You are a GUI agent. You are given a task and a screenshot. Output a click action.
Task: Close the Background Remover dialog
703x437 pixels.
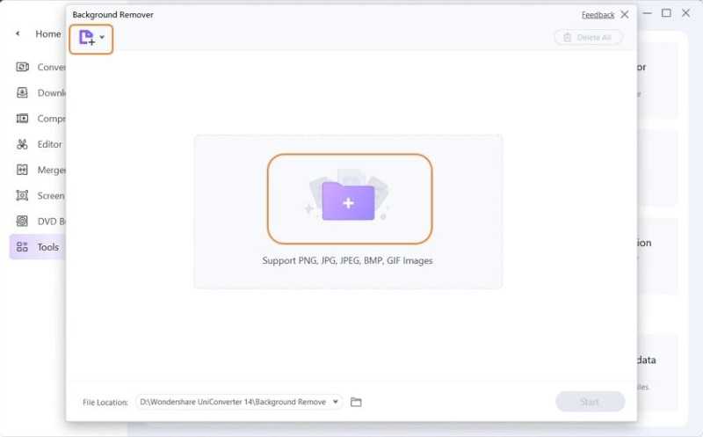click(x=625, y=15)
